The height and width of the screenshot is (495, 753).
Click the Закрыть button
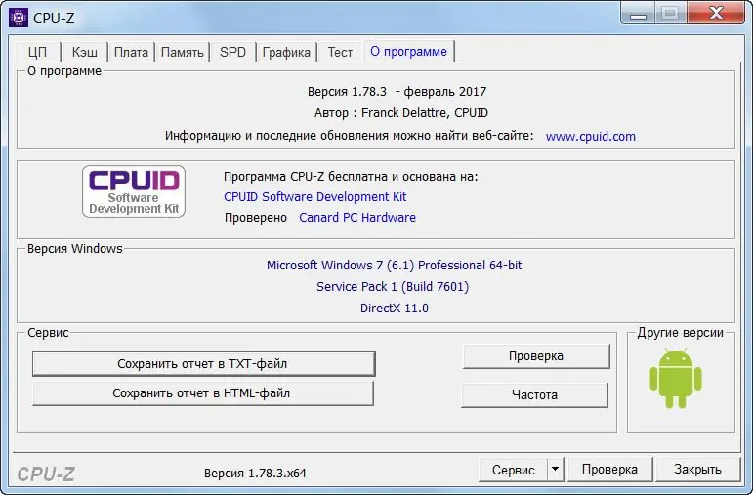pyautogui.click(x=697, y=469)
